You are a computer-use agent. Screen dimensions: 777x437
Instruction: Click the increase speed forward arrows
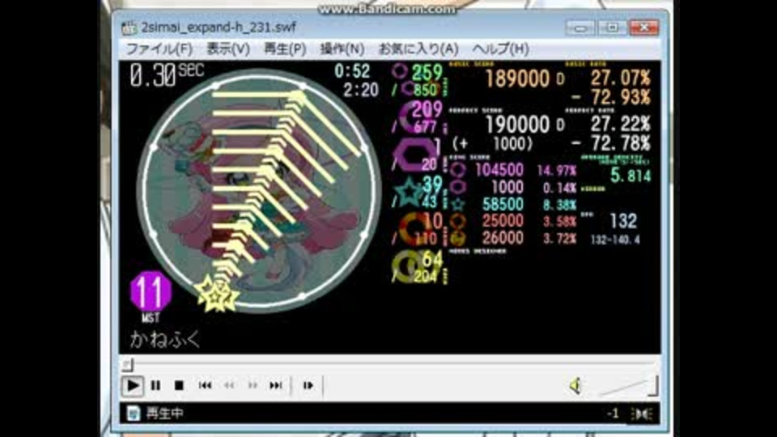point(253,385)
